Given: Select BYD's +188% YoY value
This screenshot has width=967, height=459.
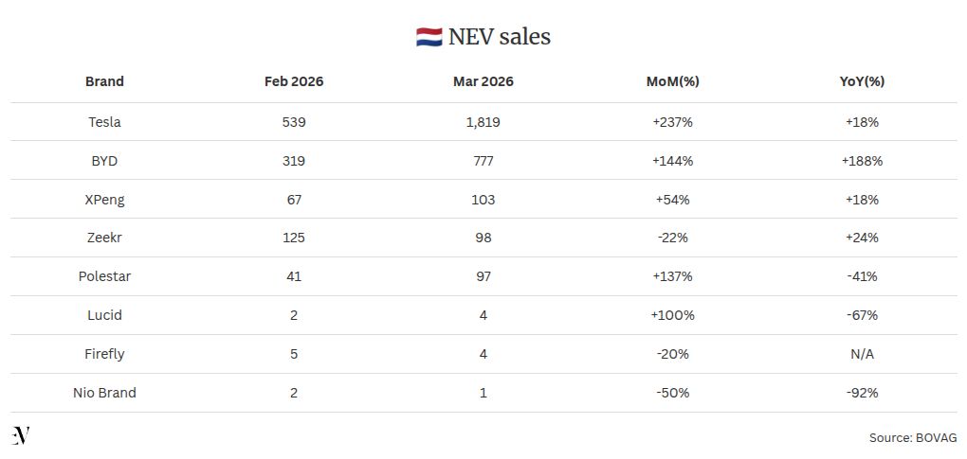Looking at the screenshot, I should point(863,161).
